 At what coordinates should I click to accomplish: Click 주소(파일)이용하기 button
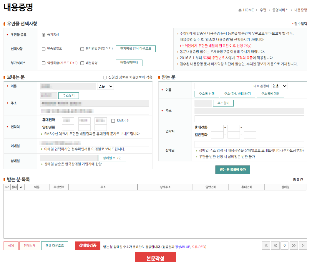point(237,94)
